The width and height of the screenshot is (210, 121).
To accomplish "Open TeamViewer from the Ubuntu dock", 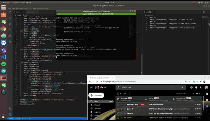I will (x=4, y=43).
